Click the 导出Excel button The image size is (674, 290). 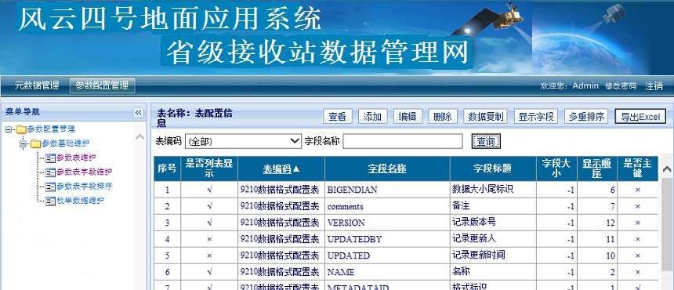click(640, 117)
